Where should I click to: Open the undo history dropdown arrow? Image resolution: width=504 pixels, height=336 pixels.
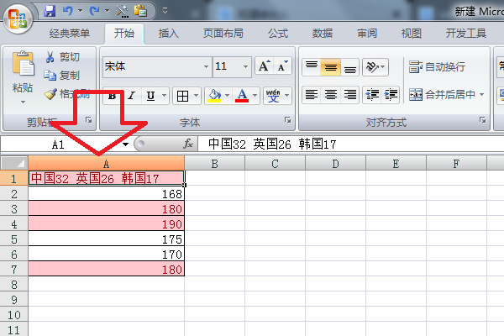point(80,11)
